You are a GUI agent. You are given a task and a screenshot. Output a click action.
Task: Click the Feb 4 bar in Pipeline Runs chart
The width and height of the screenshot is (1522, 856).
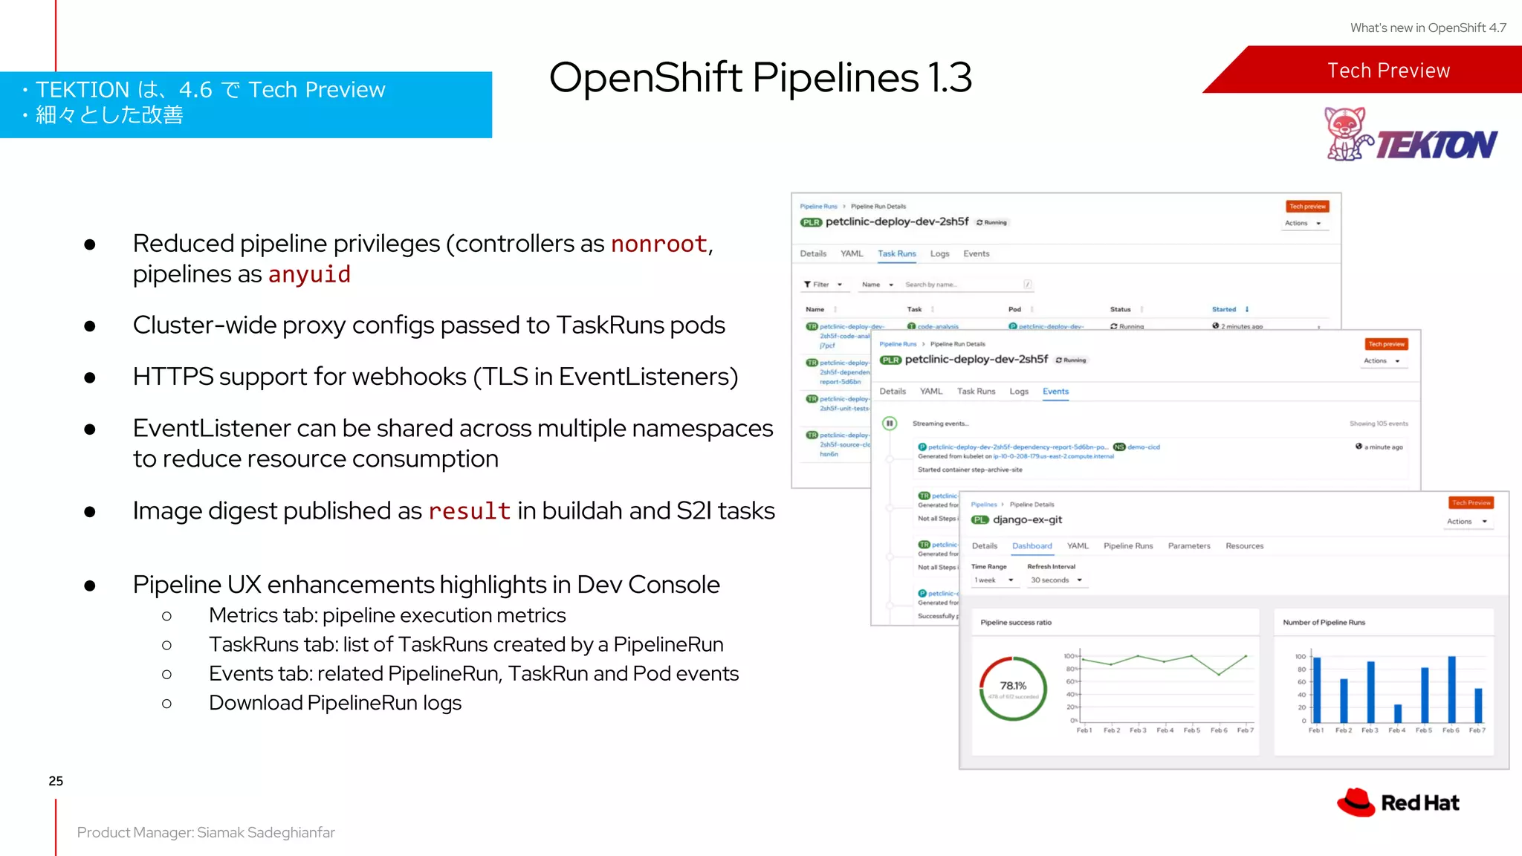(x=1398, y=713)
